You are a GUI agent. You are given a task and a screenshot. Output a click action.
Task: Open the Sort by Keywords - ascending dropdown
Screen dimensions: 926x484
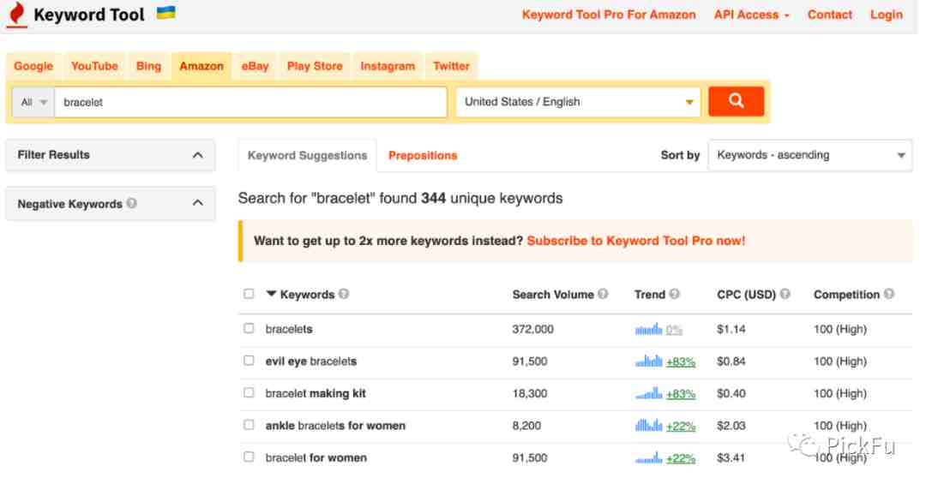coord(809,155)
